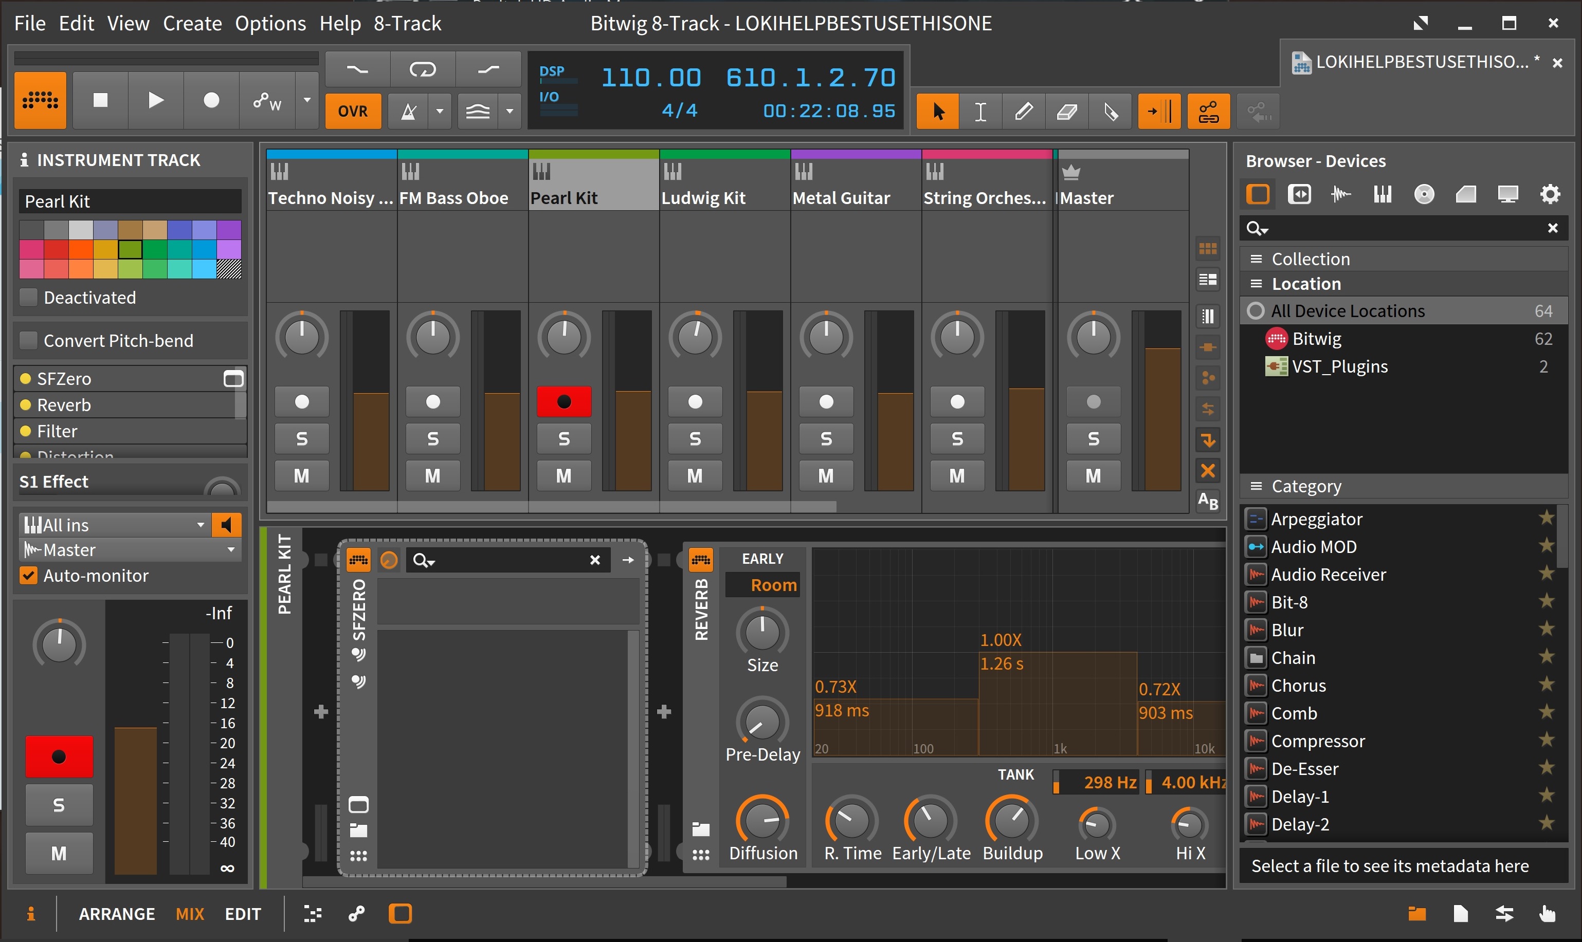Viewport: 1582px width, 942px height.
Task: Click the orange X mixer section icon
Action: tap(1208, 470)
